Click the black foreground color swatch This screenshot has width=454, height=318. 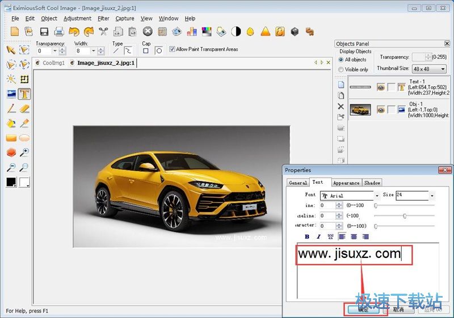[x=11, y=183]
